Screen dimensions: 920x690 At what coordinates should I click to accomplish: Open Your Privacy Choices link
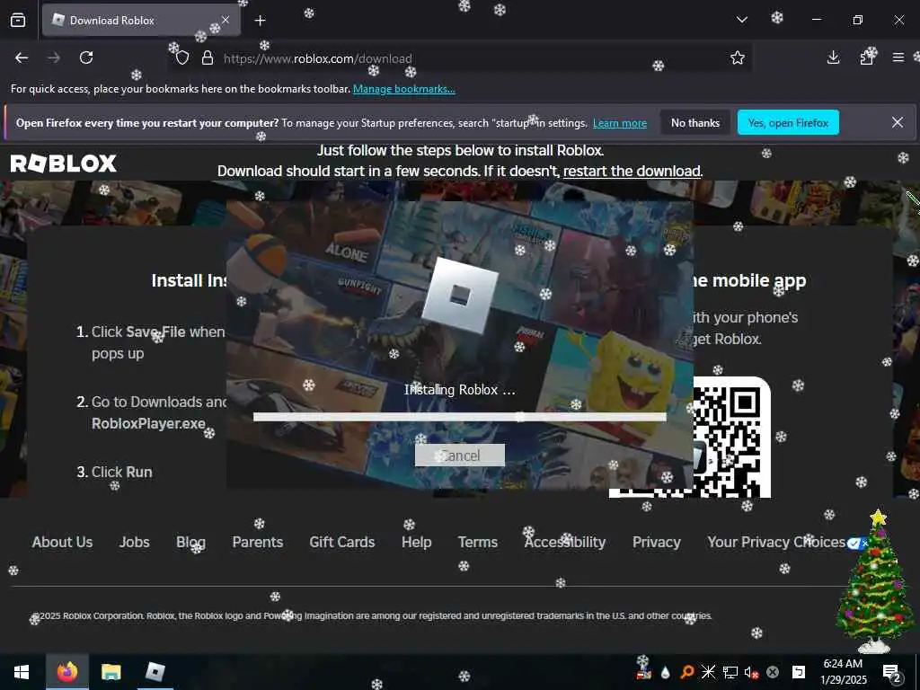coord(787,542)
